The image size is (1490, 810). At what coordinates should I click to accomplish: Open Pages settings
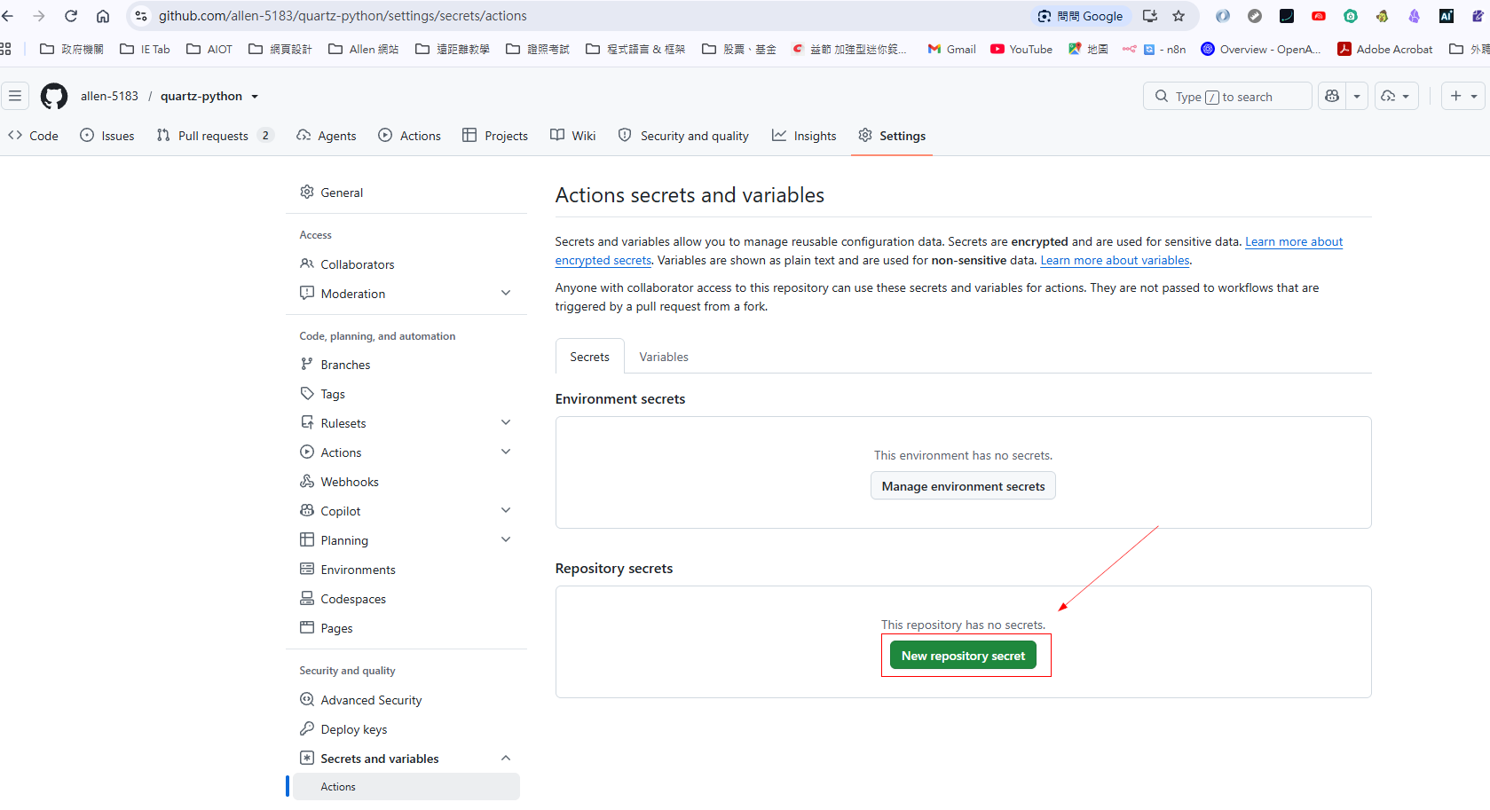pyautogui.click(x=406, y=628)
